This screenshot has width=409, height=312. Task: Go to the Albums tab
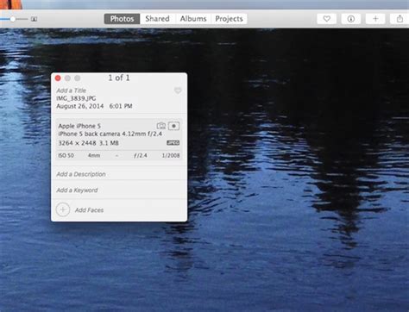point(193,19)
